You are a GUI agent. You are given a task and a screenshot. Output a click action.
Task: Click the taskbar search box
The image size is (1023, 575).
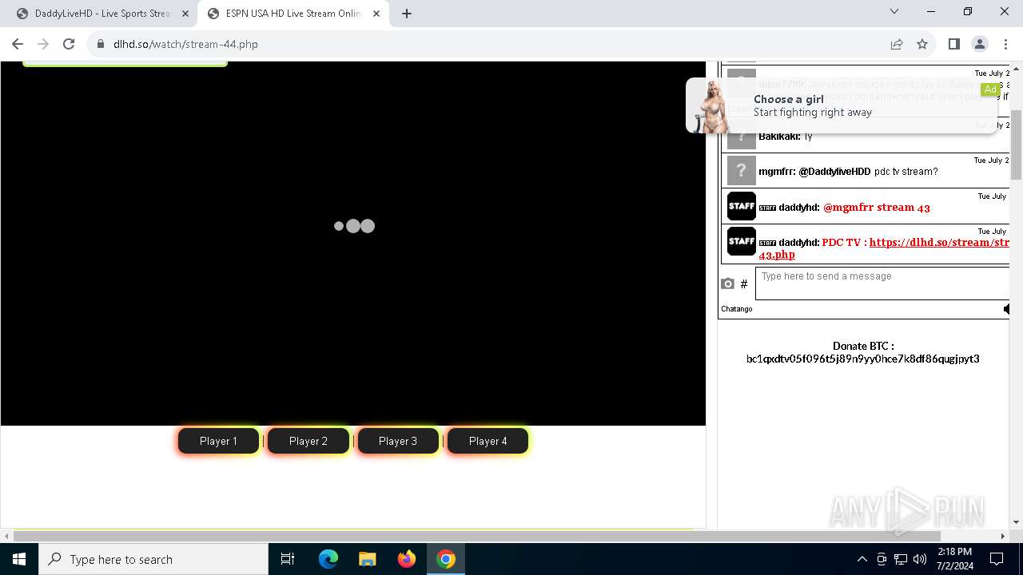tap(153, 559)
